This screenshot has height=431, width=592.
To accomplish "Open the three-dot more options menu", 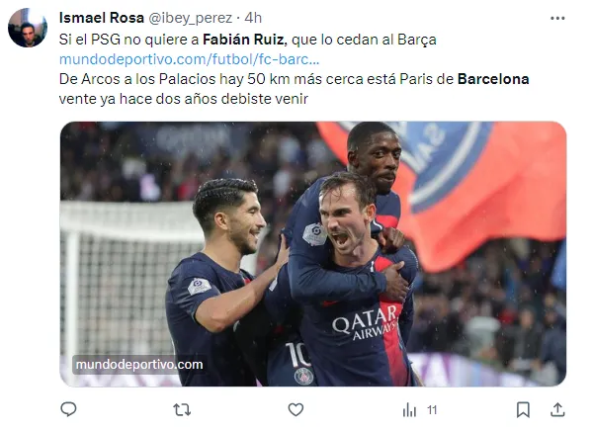I will (x=557, y=18).
